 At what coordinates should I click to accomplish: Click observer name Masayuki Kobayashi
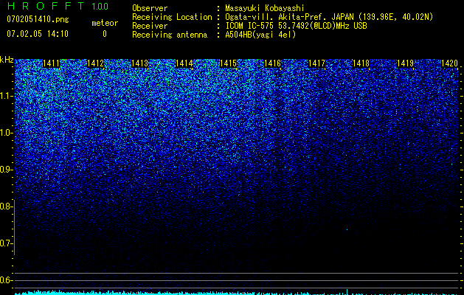pos(265,8)
